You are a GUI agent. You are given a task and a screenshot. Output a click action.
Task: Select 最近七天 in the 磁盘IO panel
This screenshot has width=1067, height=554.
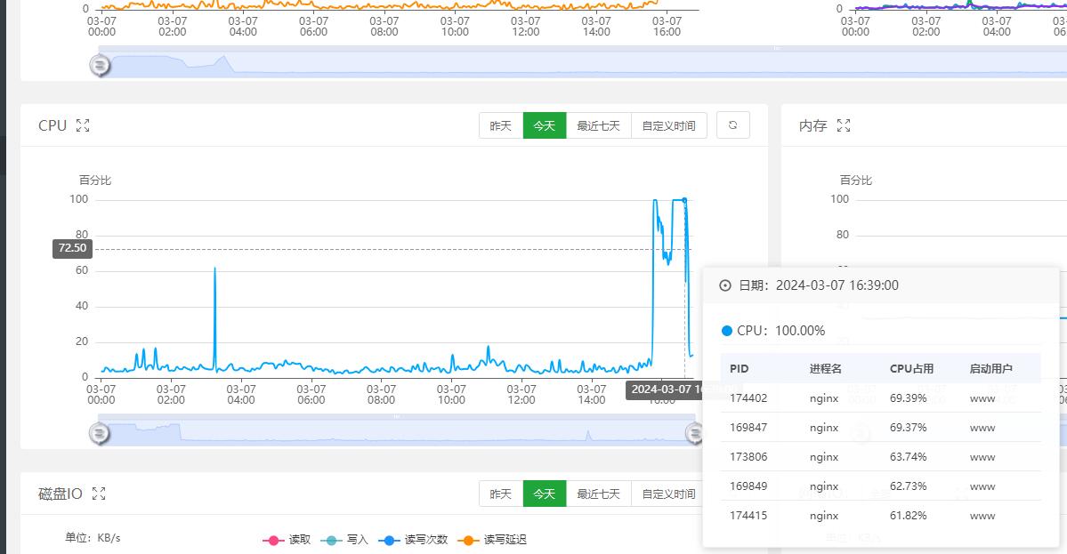click(x=599, y=494)
